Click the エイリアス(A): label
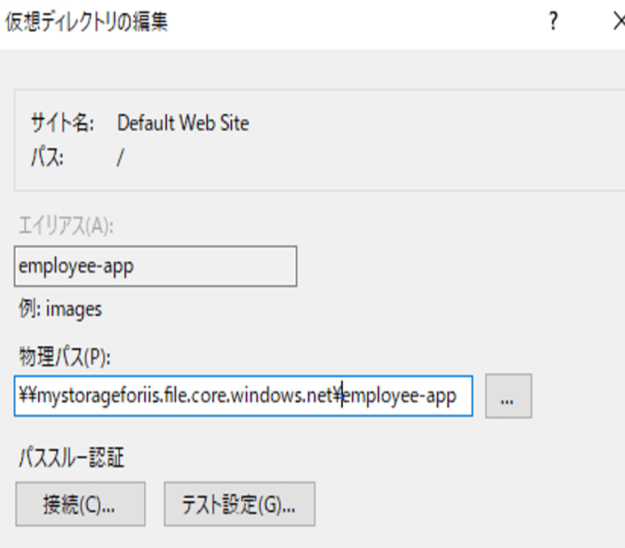 coord(66,226)
